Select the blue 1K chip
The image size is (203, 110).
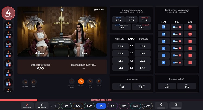(x=101, y=106)
